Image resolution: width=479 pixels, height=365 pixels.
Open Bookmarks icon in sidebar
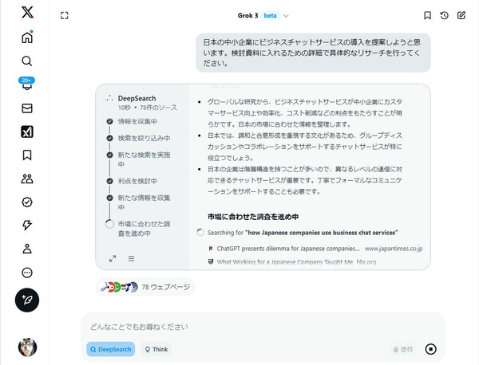pos(27,155)
